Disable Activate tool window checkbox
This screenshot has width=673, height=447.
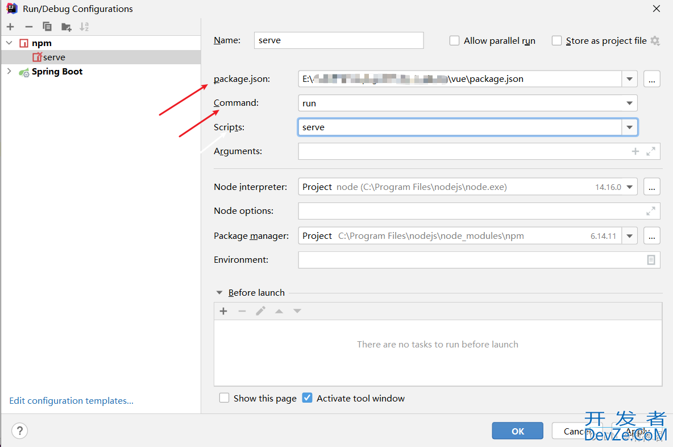pos(308,398)
